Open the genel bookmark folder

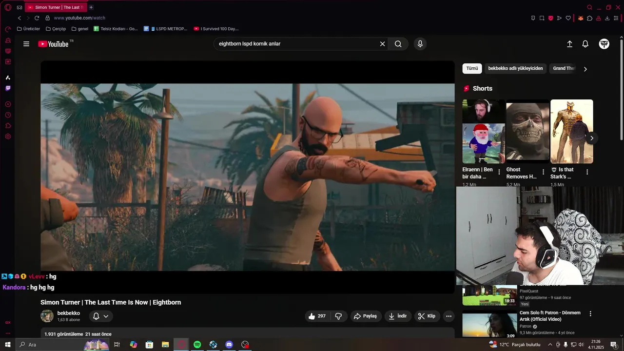point(80,29)
